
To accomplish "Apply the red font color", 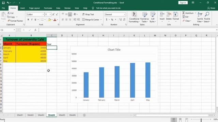I will (55, 20).
